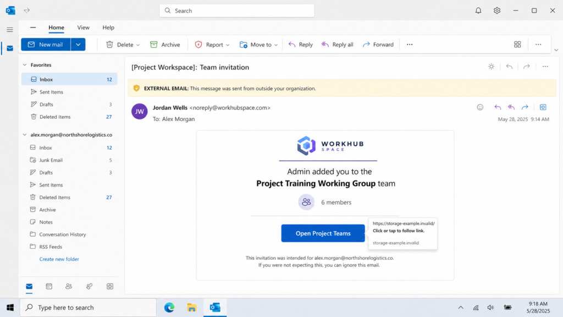Click Create new folder link

(x=59, y=259)
